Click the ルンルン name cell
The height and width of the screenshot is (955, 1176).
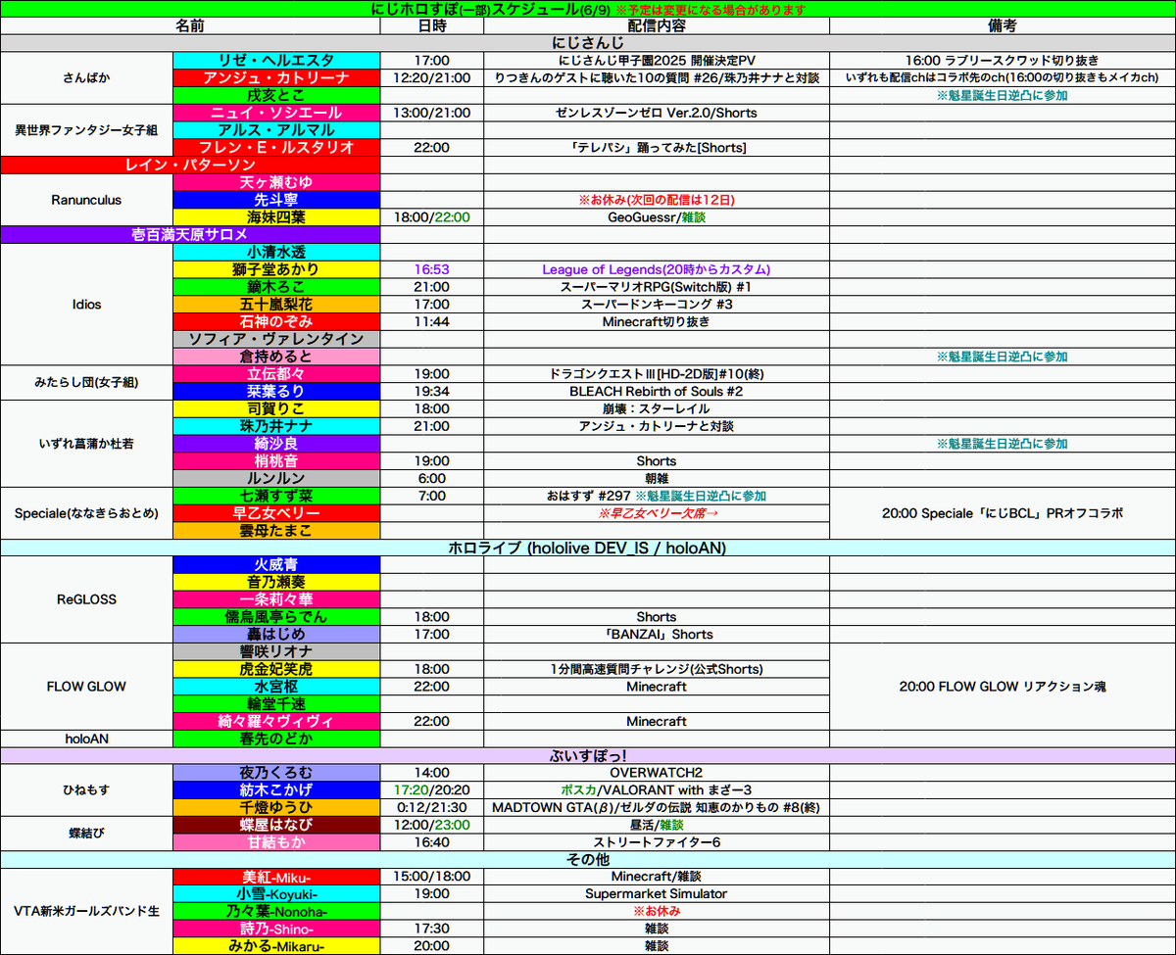(276, 478)
